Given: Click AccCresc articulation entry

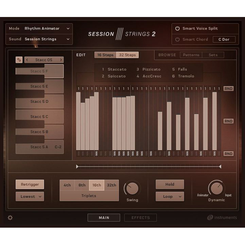Looking at the screenshot, I should point(149,76).
